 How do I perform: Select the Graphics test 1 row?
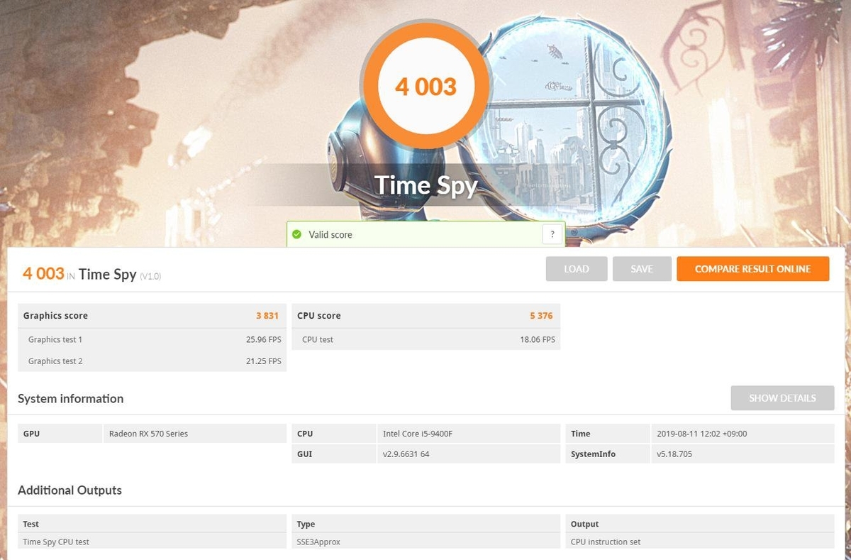152,339
